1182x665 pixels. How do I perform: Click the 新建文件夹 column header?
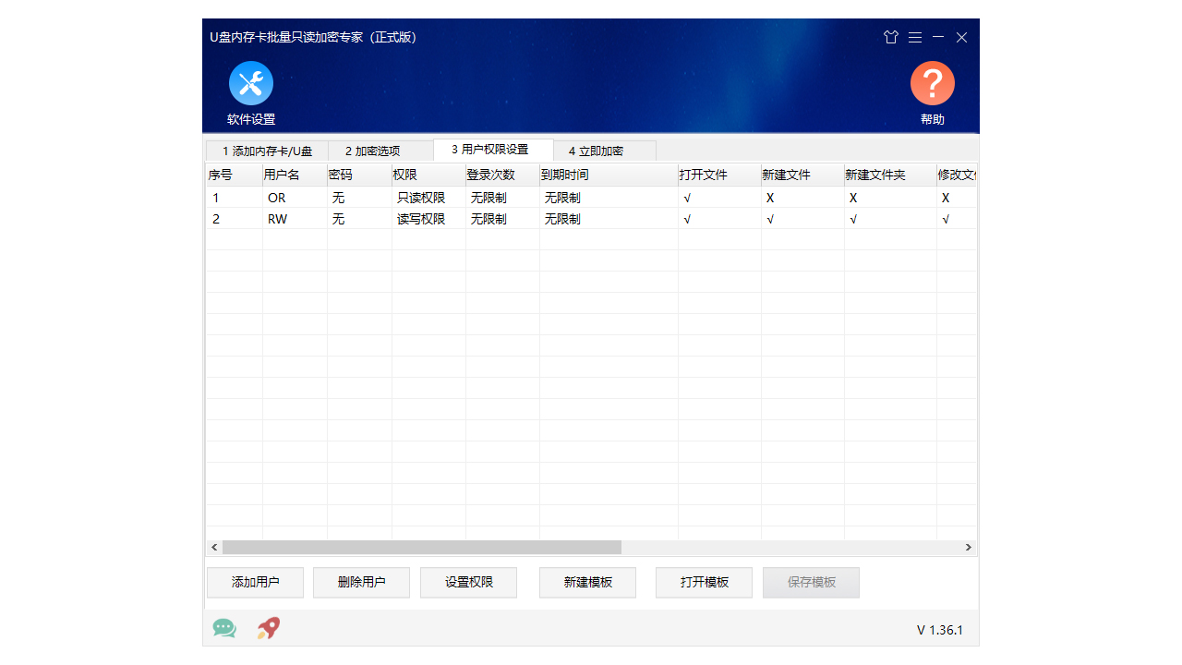(890, 175)
